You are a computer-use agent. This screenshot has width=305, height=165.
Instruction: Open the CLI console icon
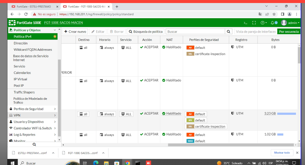coord(246,23)
